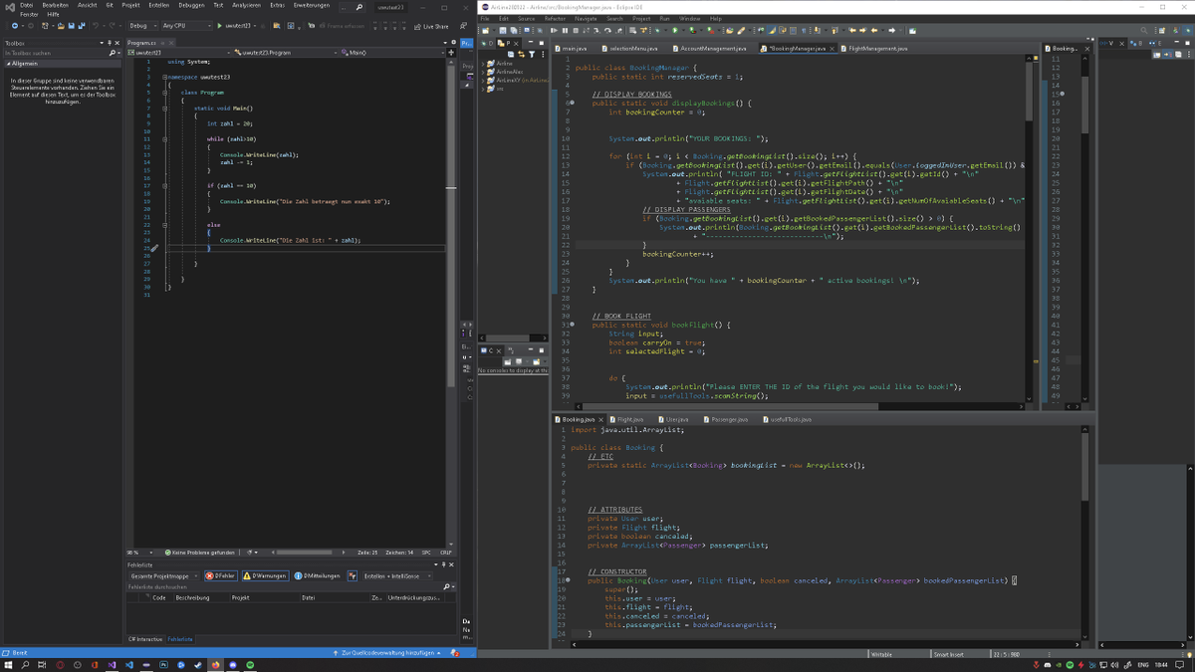Pin the Toolbox panel
This screenshot has width=1195, height=672.
110,43
